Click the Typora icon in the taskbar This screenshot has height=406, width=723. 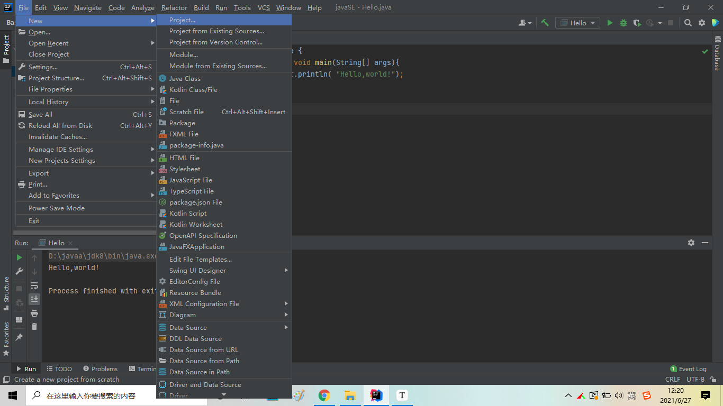click(x=402, y=395)
